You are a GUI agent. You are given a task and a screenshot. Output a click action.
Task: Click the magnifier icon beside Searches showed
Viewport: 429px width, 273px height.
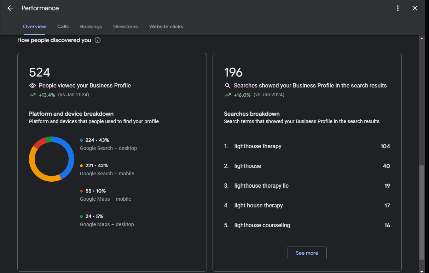[x=227, y=86]
